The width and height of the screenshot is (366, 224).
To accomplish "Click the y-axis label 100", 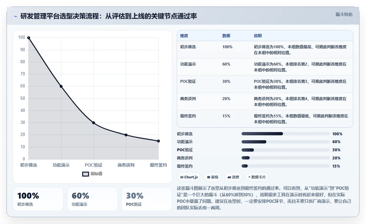I will tap(22, 37).
